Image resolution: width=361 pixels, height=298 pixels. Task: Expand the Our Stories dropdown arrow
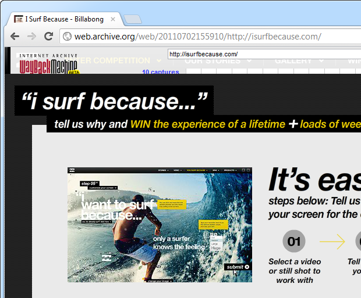[249, 61]
